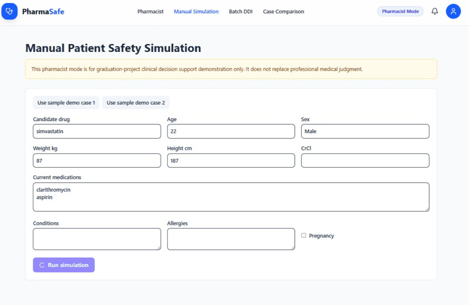Click the yellow graduation-project disclaimer banner text
This screenshot has width=469, height=305.
pos(197,69)
